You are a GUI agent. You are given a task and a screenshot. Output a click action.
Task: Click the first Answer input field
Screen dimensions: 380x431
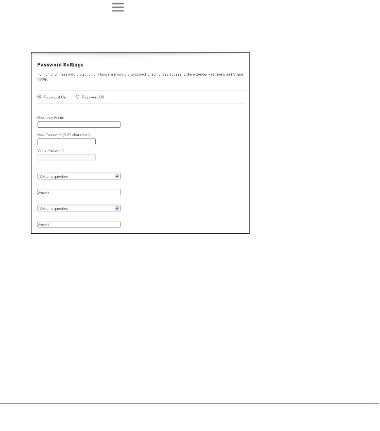79,192
